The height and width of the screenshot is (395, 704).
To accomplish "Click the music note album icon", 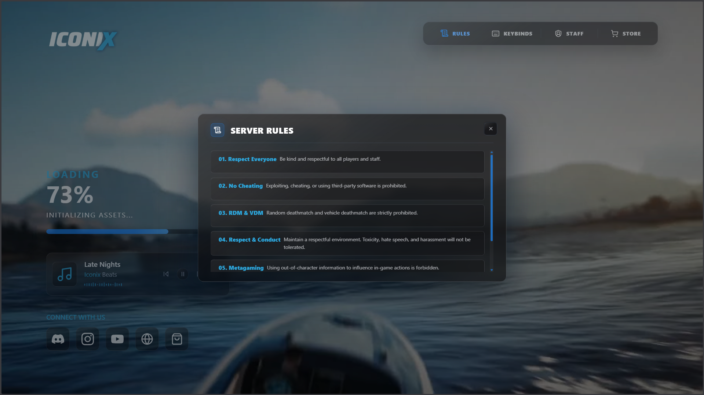I will pos(65,274).
